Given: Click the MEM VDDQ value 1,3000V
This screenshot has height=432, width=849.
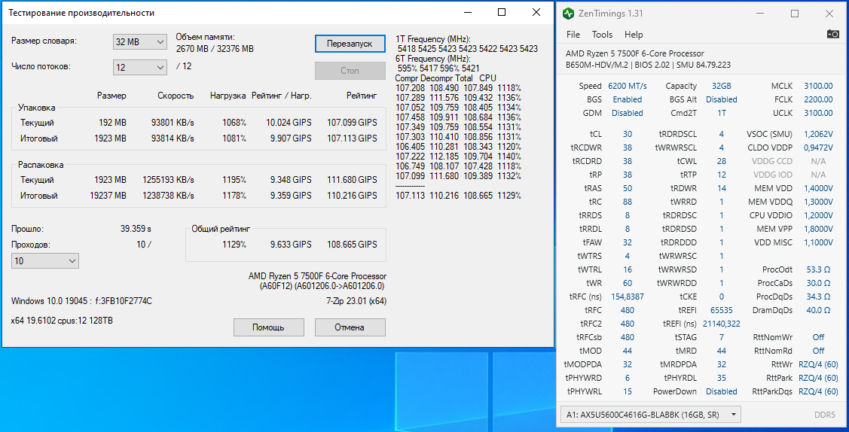Looking at the screenshot, I should [818, 202].
